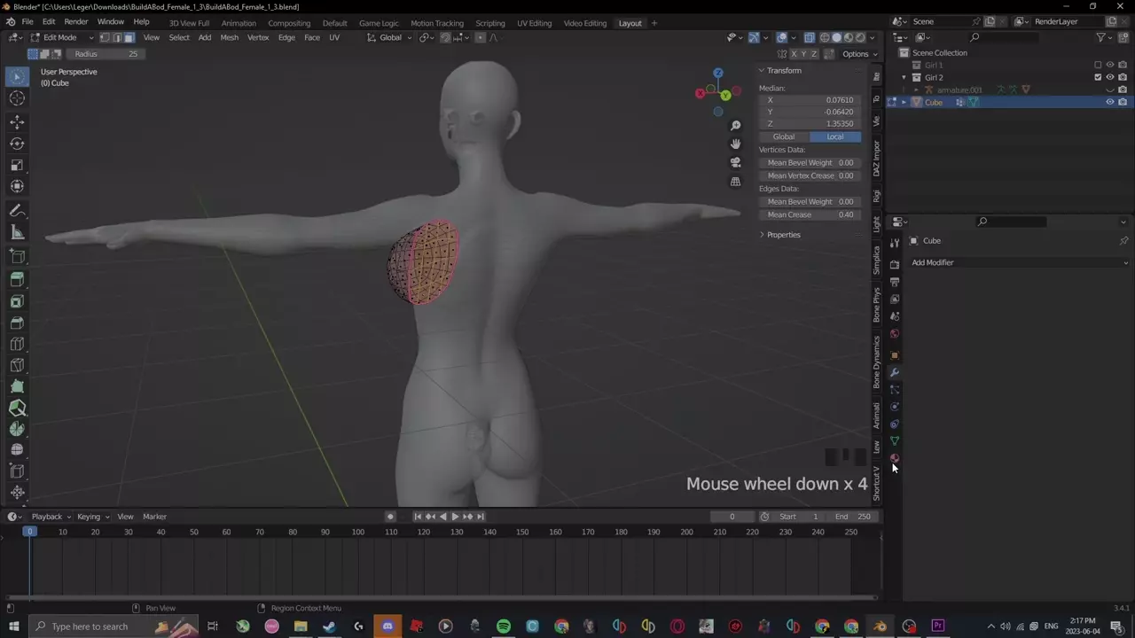
Task: Toggle Cube visibility eye icon
Action: pos(1109,102)
